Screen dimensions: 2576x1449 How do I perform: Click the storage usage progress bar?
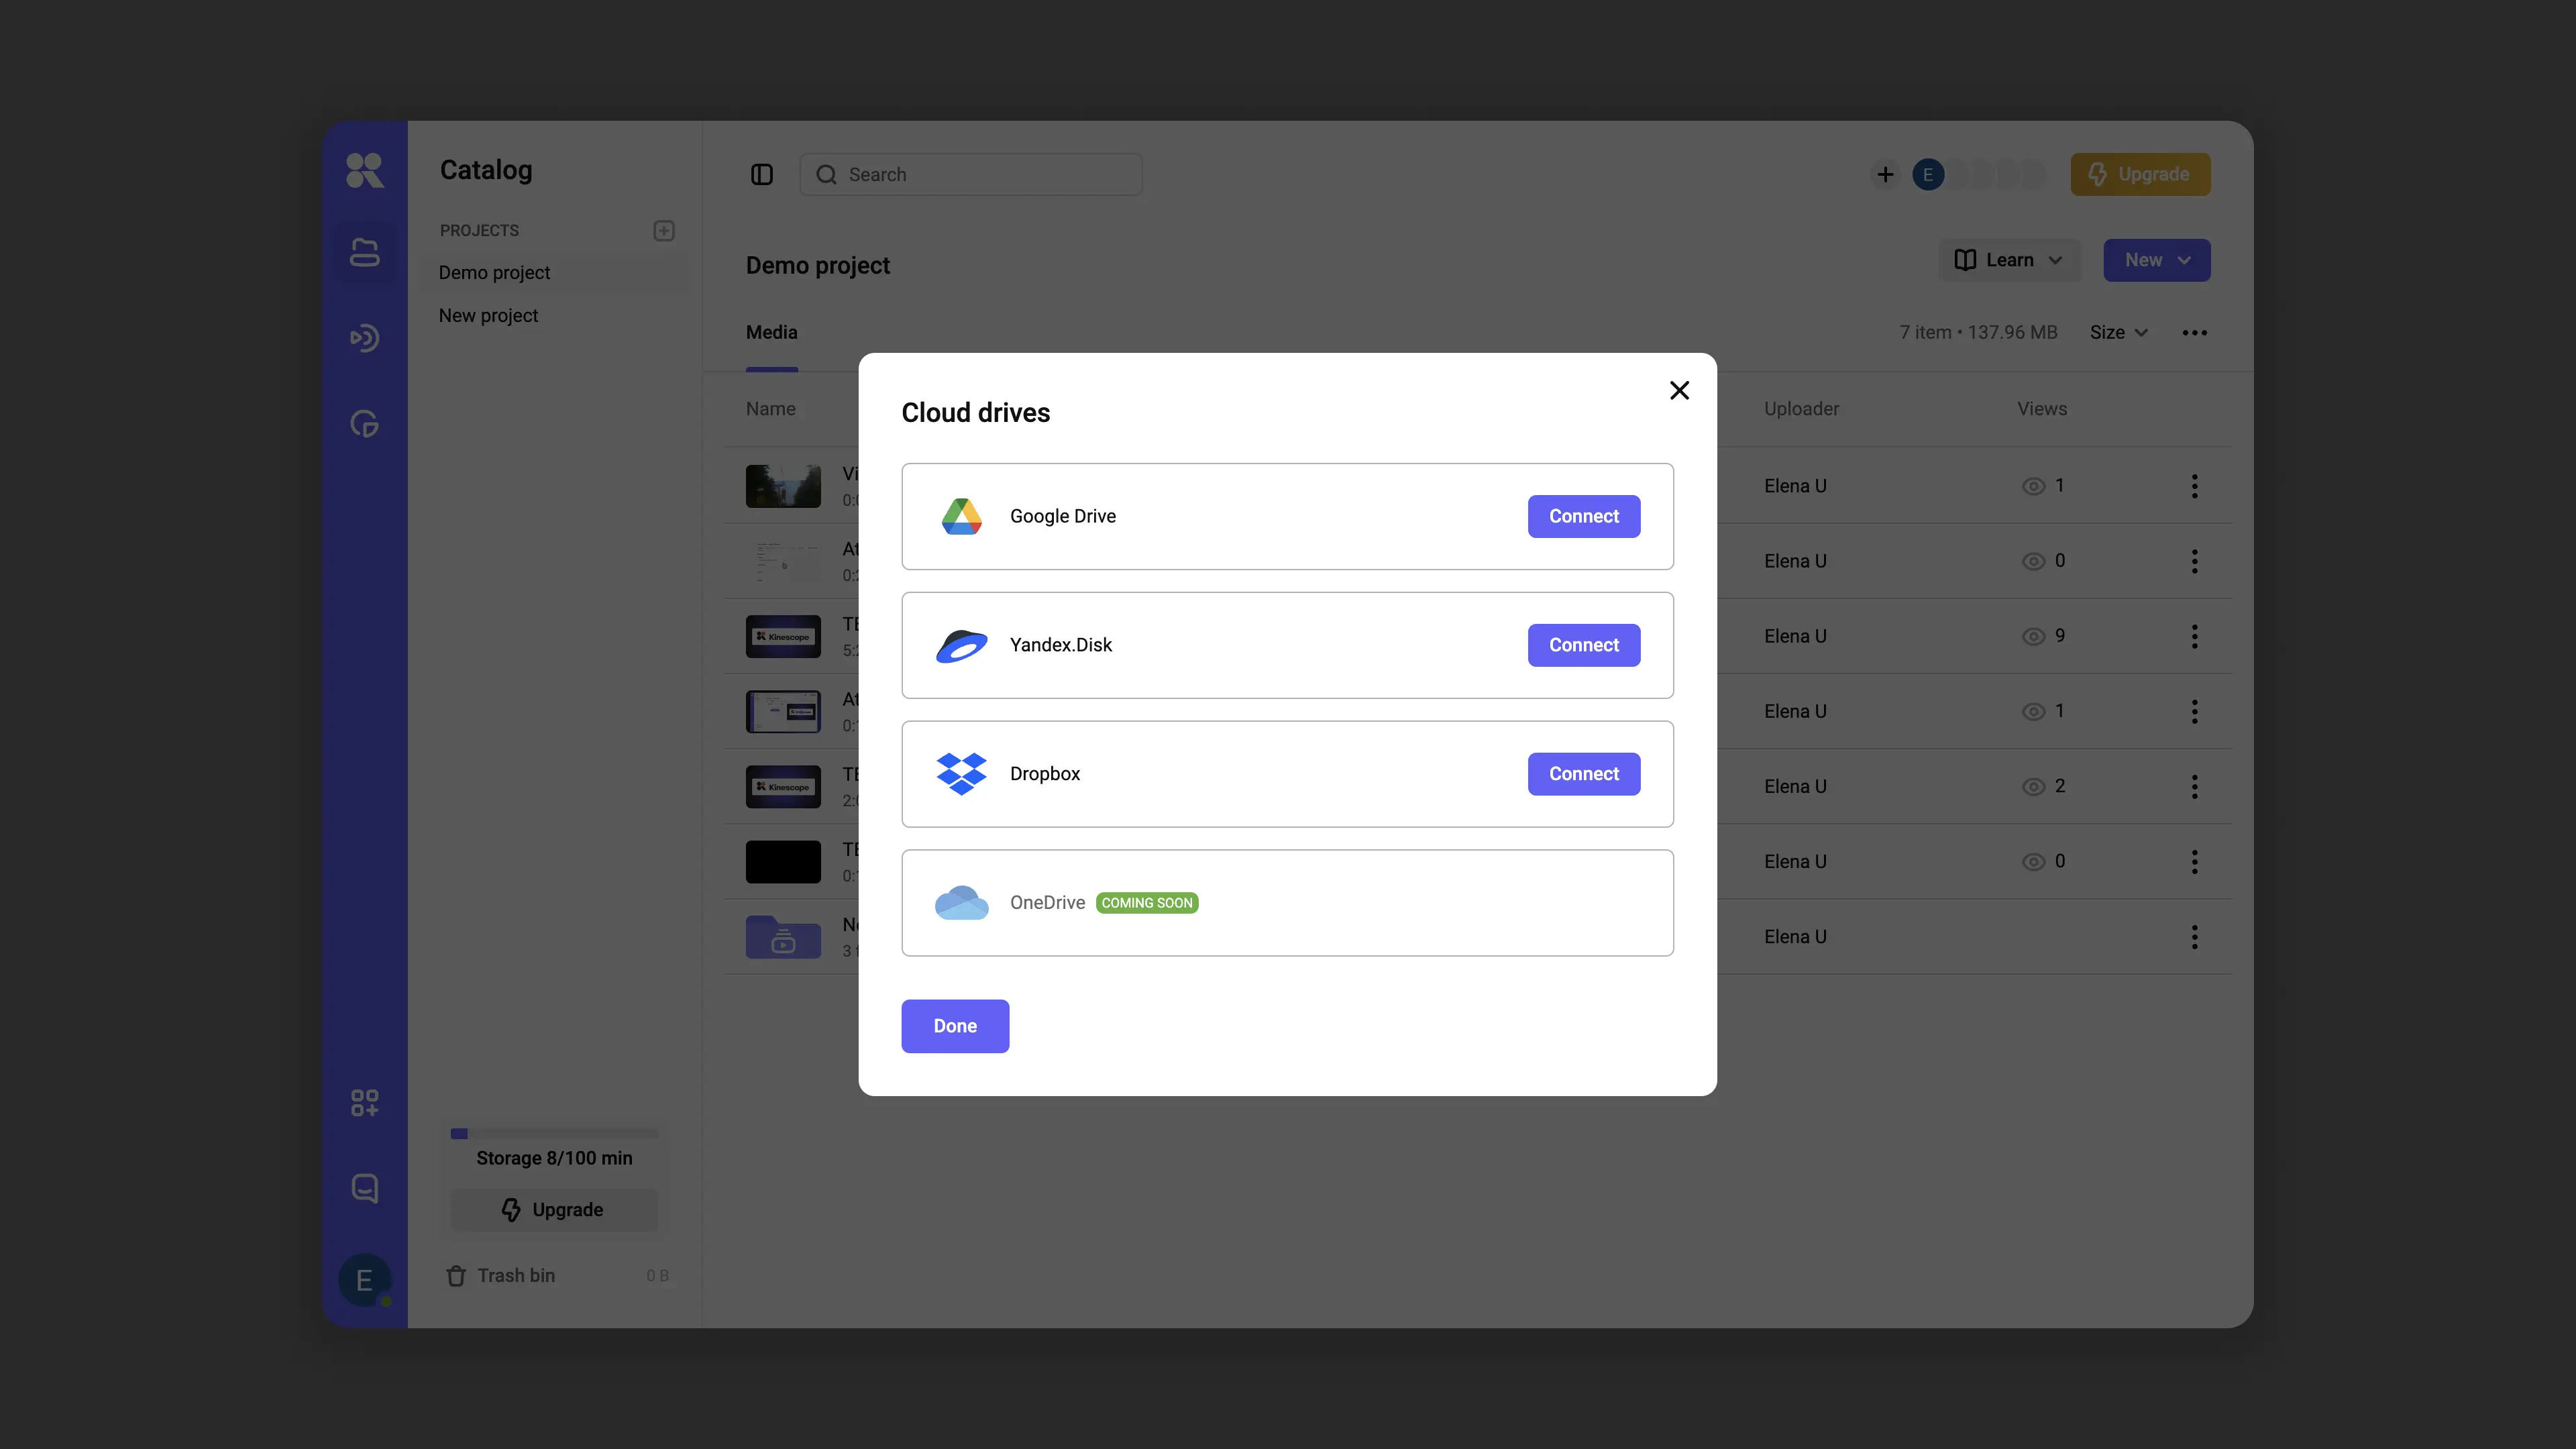[x=554, y=1134]
